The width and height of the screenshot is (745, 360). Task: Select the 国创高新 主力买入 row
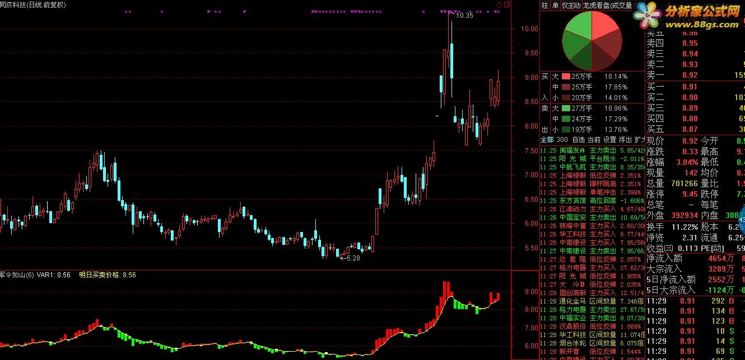point(592,293)
